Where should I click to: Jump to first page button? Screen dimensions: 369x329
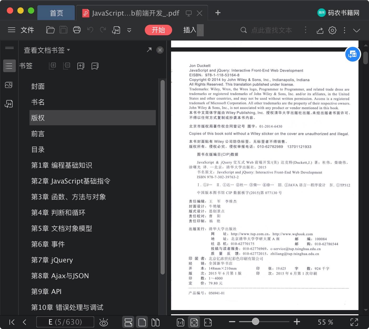(12, 322)
